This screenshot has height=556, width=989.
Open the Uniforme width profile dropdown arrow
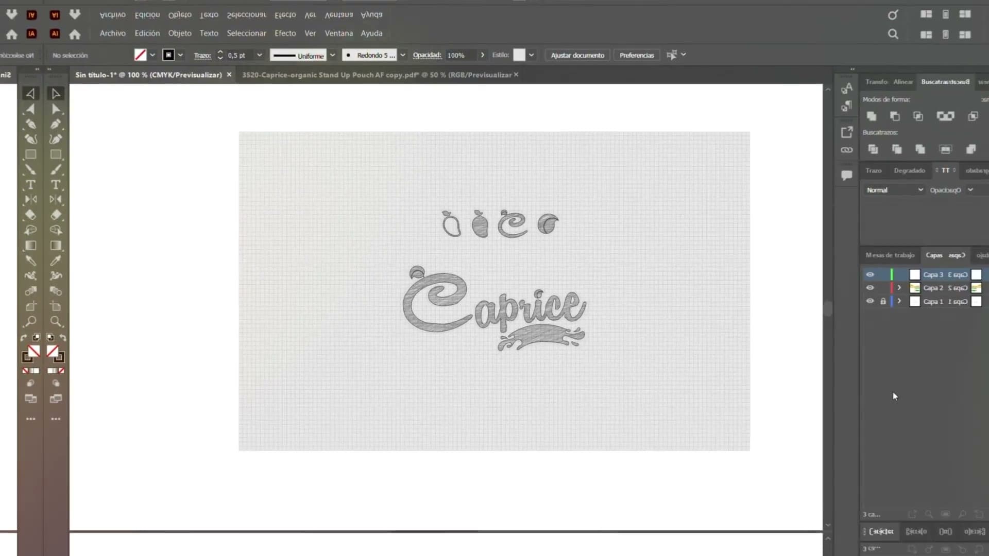point(332,55)
